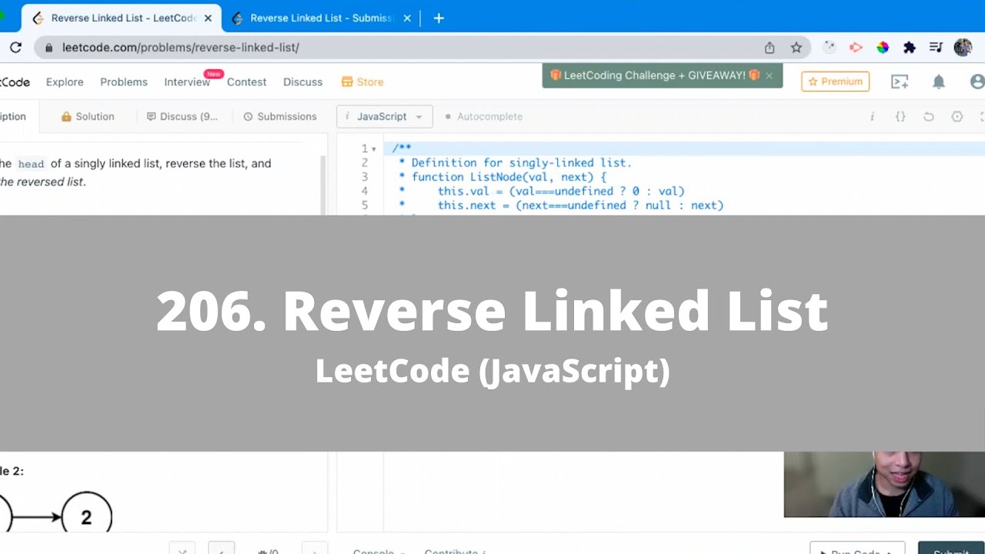Select the first Reverse Linked List browser tab
Image resolution: width=985 pixels, height=554 pixels.
pyautogui.click(x=123, y=18)
